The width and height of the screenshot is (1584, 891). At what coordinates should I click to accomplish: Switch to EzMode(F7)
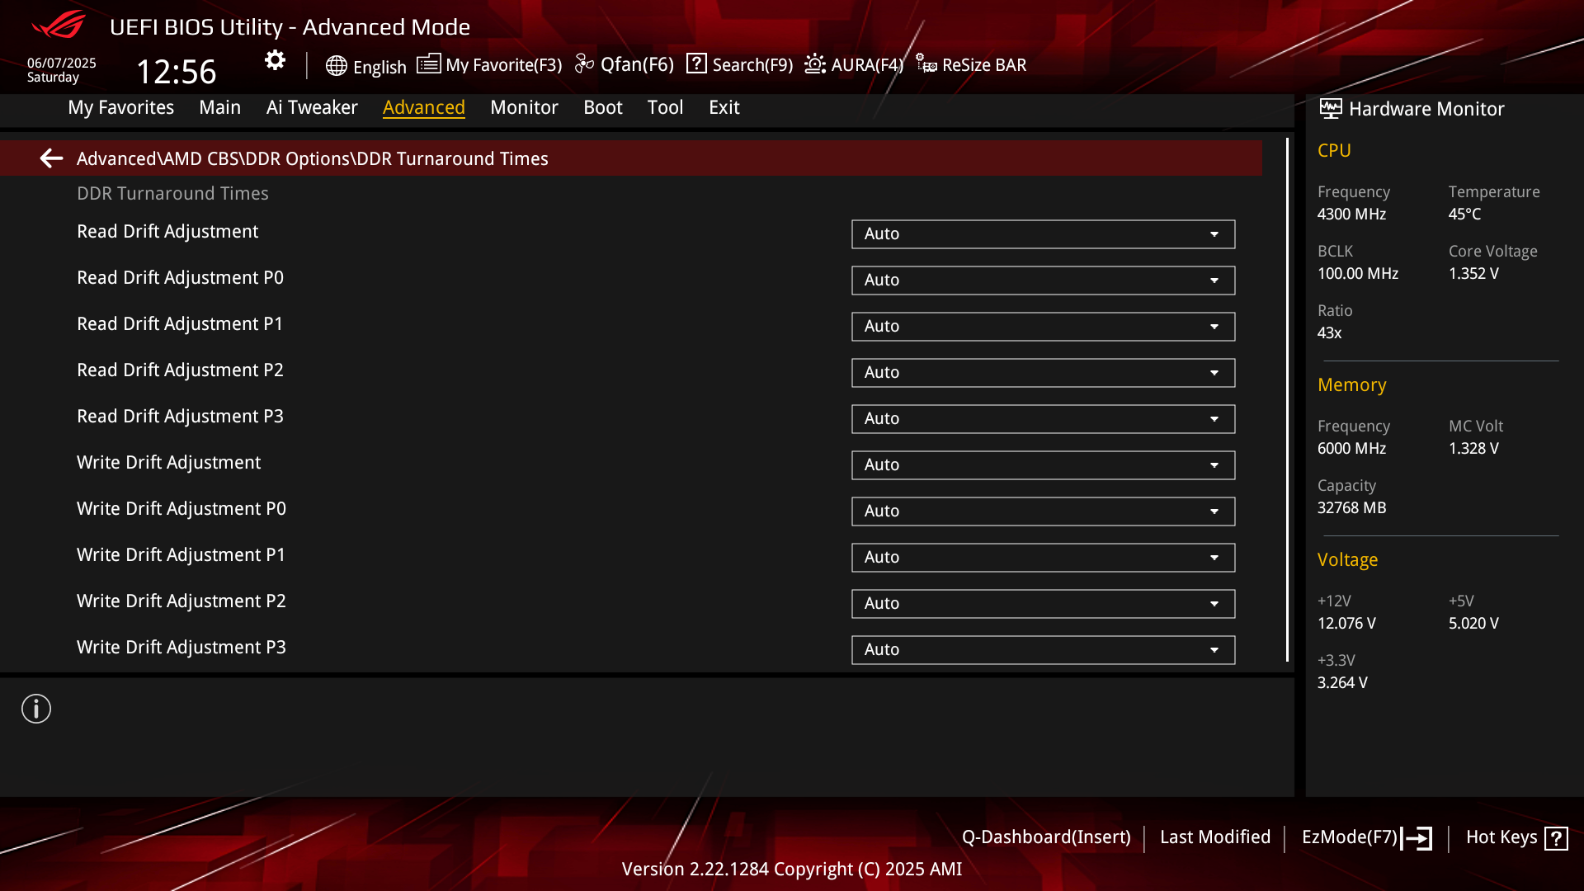(x=1366, y=837)
